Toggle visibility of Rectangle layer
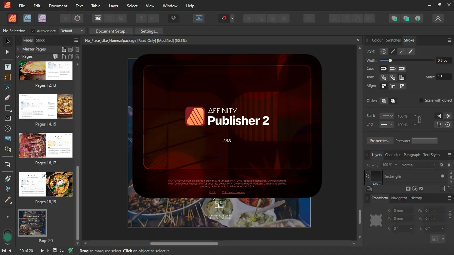Image resolution: width=454 pixels, height=255 pixels. [x=442, y=176]
